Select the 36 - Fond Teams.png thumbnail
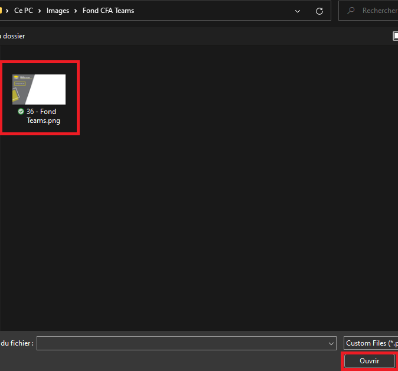This screenshot has height=371, width=398. (39, 89)
